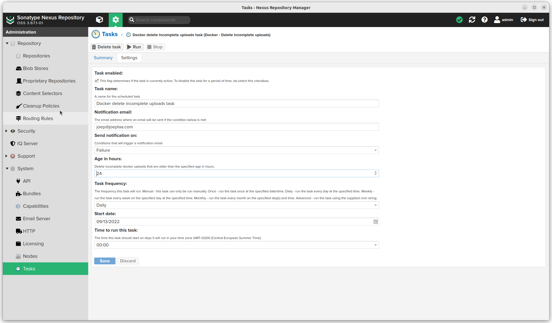Image resolution: width=552 pixels, height=323 pixels.
Task: Open the Help question mark icon
Action: coord(485,20)
